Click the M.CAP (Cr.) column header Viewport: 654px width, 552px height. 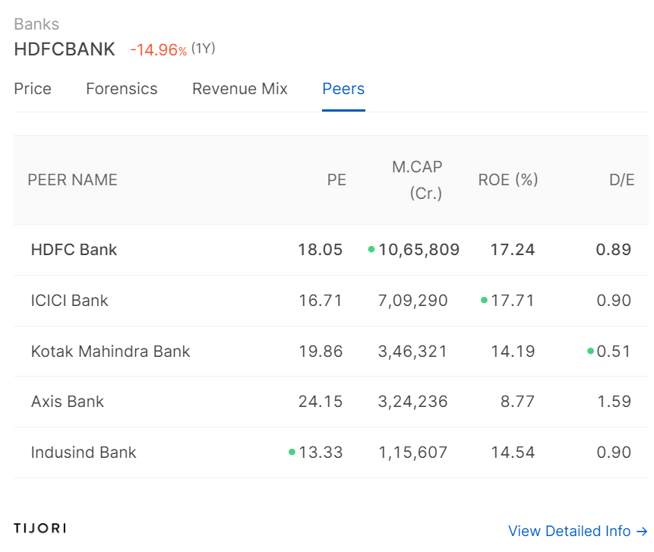417,180
